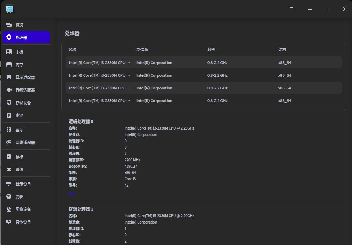Click the 电池 battery icon
The image size is (352, 245).
pos(9,115)
